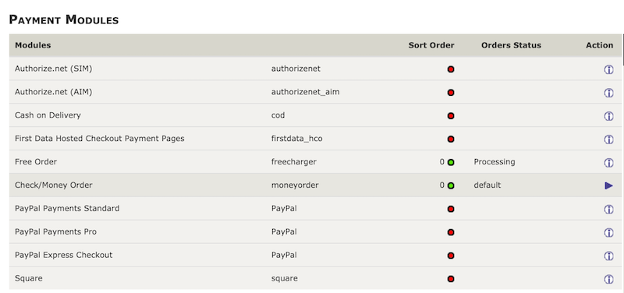Open info icon for PayPal Payments Standard
Viewport: 624px width, 293px height.
pyautogui.click(x=608, y=209)
